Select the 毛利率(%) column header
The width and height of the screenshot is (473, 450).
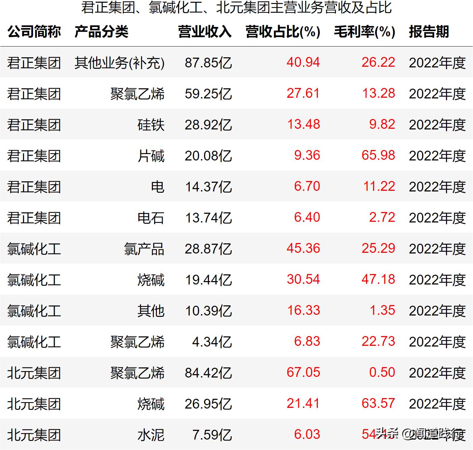(x=365, y=32)
